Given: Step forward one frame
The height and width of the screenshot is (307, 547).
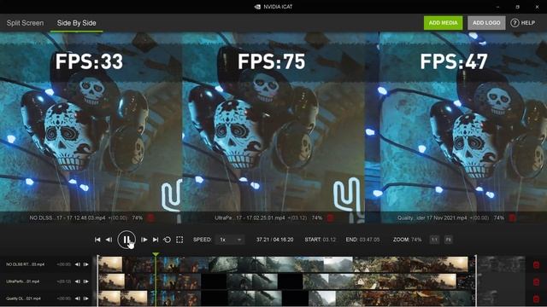Looking at the screenshot, I should tap(144, 240).
